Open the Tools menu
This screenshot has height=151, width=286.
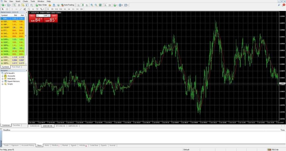click(33, 1)
